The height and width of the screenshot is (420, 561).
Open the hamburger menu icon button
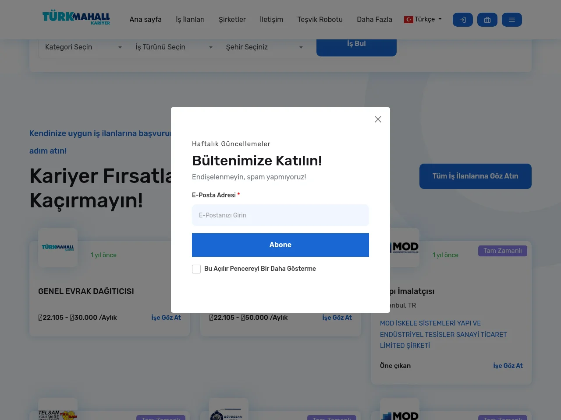511,20
